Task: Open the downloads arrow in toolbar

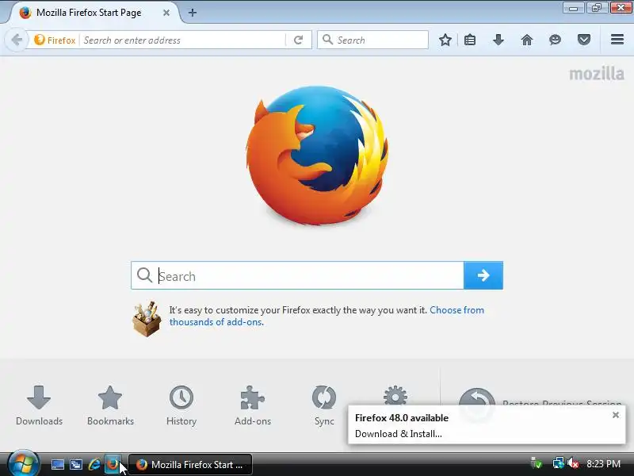Action: pyautogui.click(x=498, y=40)
